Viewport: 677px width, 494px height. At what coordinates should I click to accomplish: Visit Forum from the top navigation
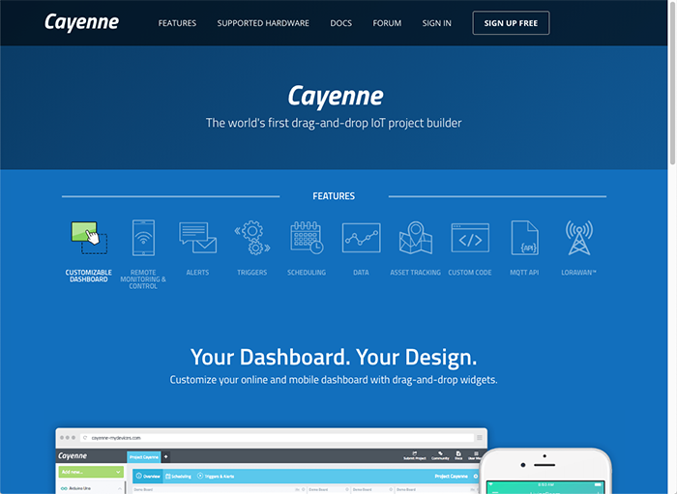(387, 23)
